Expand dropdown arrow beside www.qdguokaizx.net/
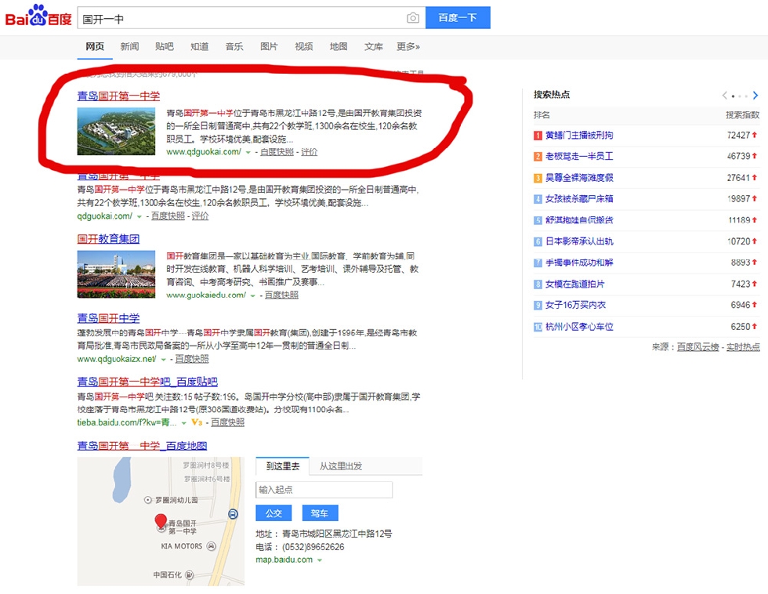 (x=163, y=360)
